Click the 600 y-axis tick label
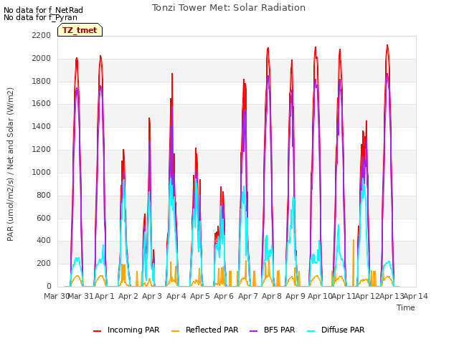Screen dimensions: 459x344 (x=44, y=218)
